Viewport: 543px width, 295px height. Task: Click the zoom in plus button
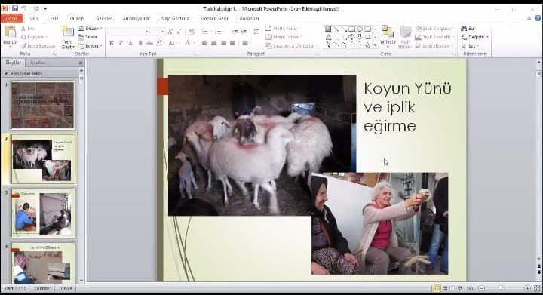[527, 288]
